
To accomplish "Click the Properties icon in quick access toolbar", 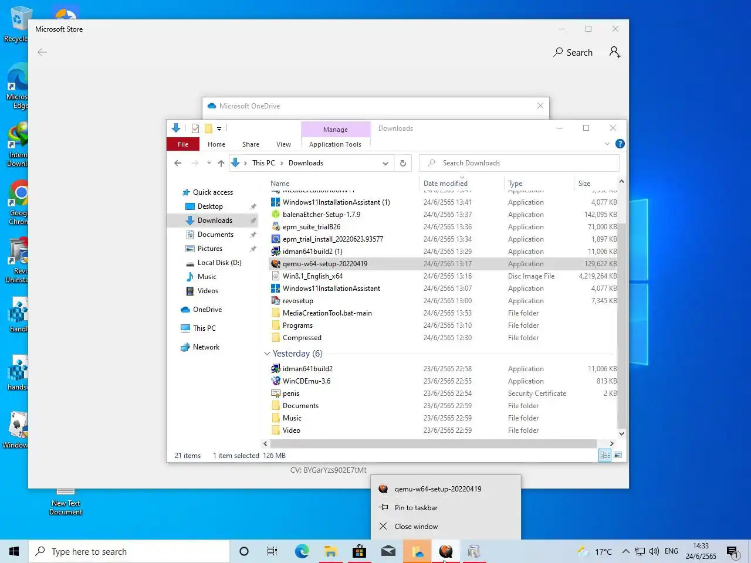I will click(195, 128).
